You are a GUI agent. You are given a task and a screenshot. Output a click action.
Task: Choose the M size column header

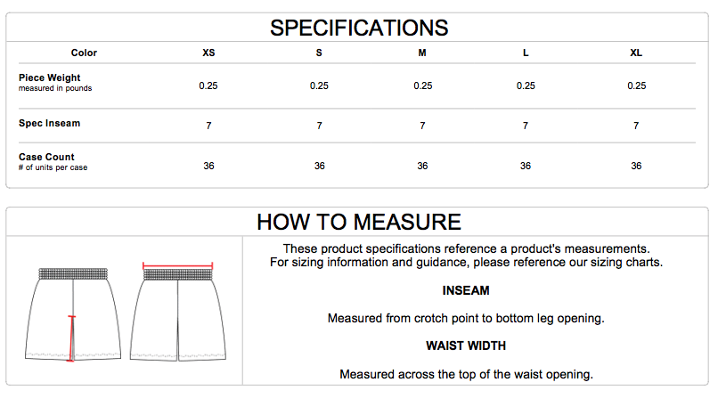422,53
